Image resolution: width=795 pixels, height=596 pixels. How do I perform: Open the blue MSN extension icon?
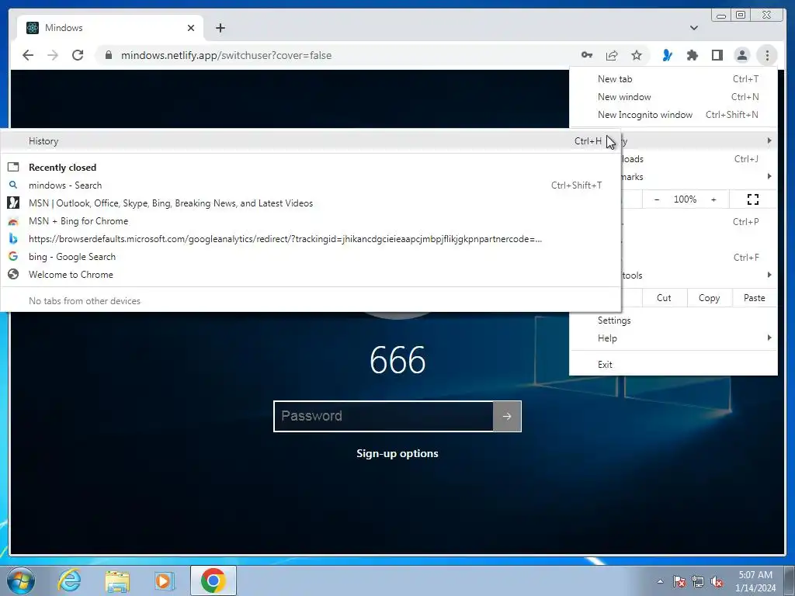click(667, 55)
